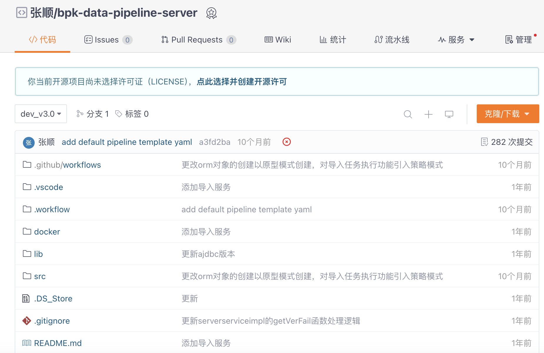544x353 pixels.
Task: Click folder icon of docker row
Action: click(27, 231)
